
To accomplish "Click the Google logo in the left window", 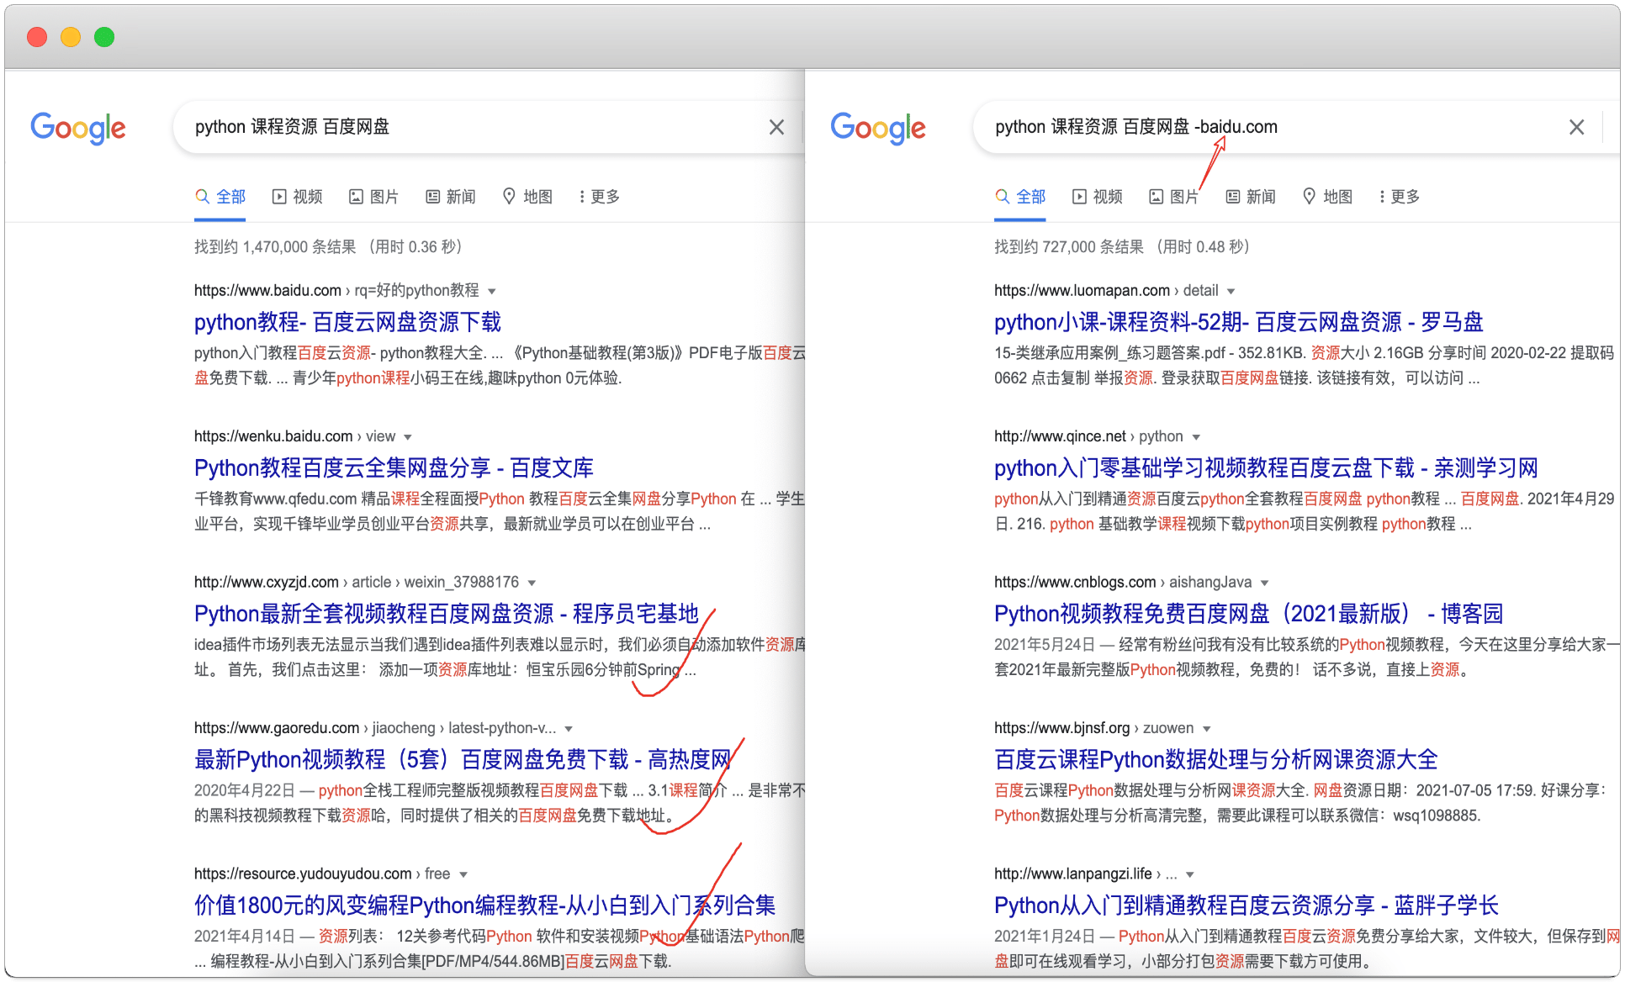I will [78, 128].
